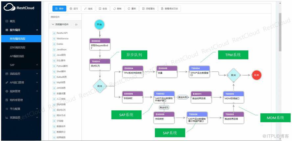
Task: Select the WebService component
Action: 61,38
